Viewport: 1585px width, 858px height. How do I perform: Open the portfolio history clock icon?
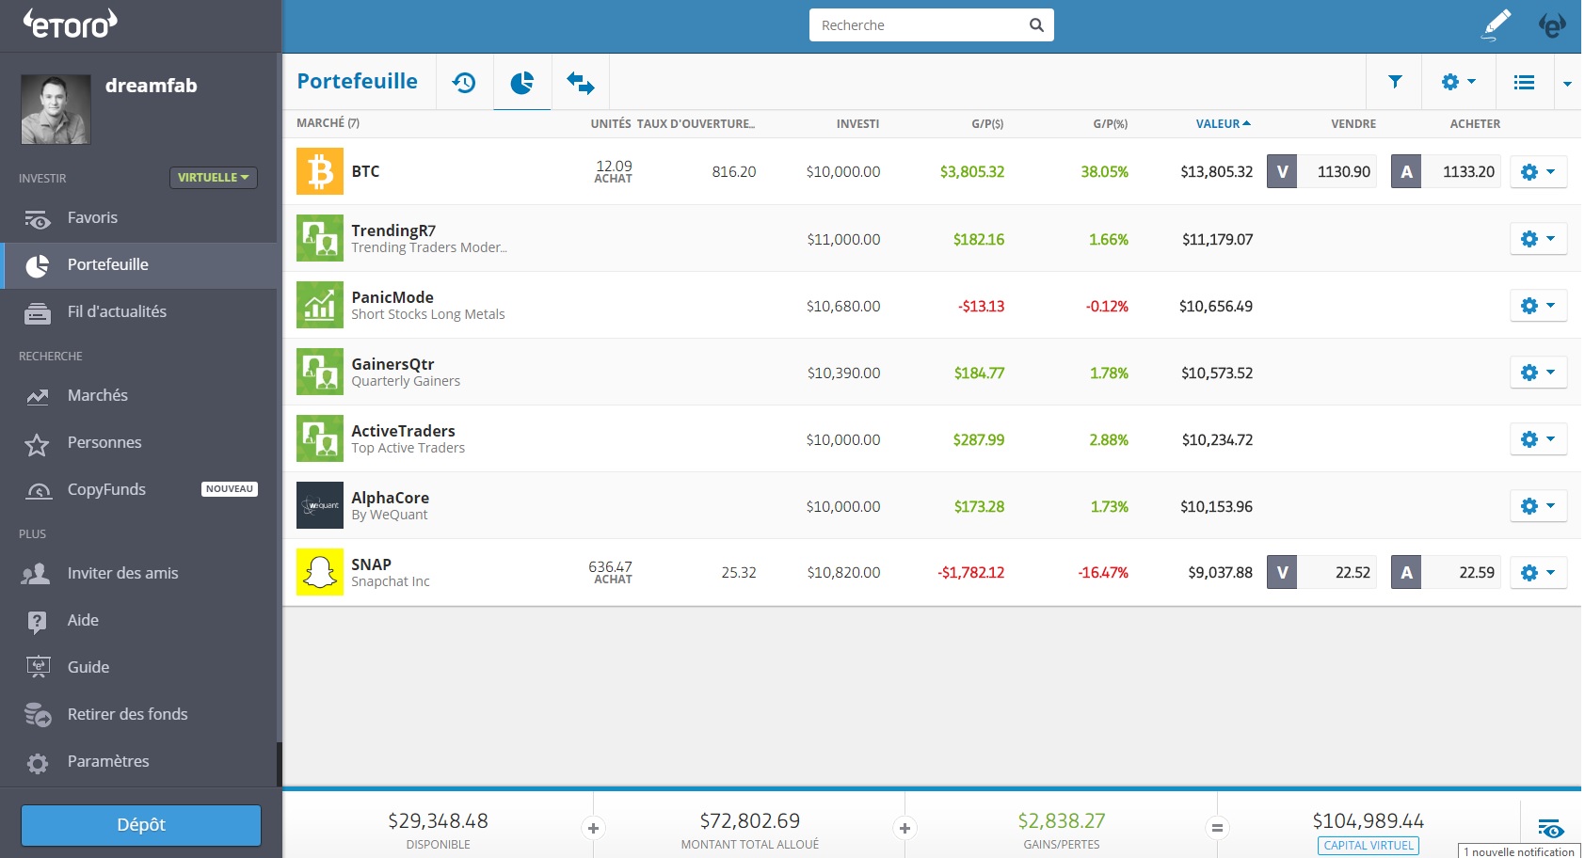(464, 83)
